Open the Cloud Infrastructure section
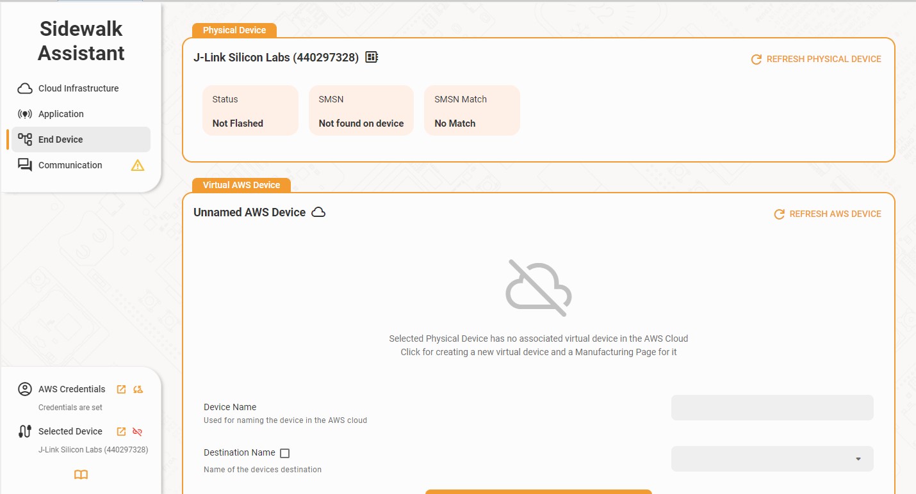916x494 pixels. (x=78, y=88)
